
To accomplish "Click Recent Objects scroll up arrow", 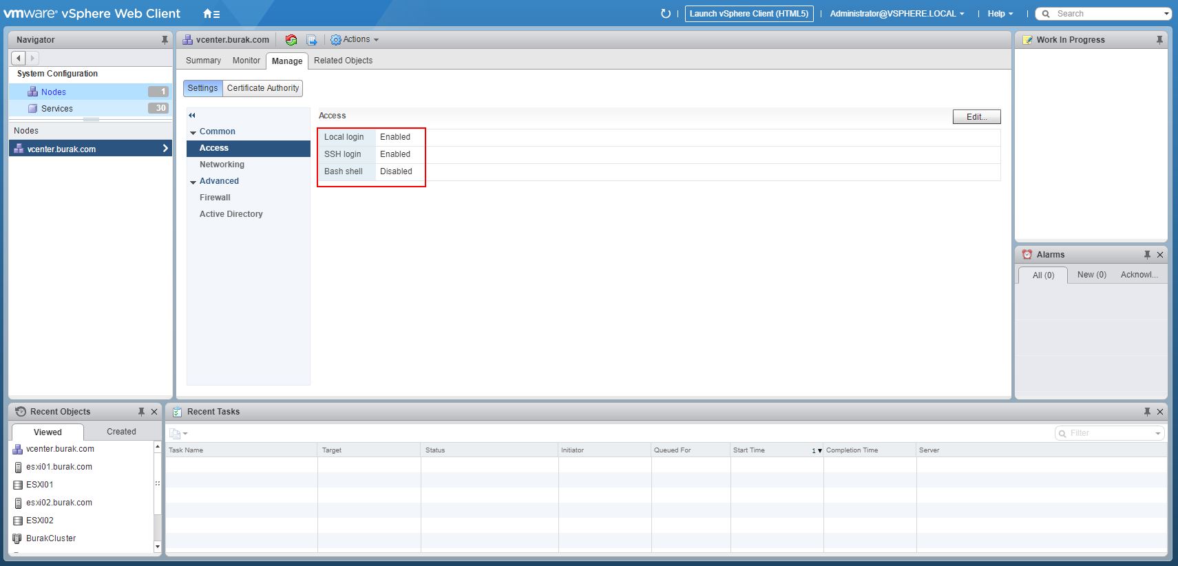I will [x=157, y=447].
